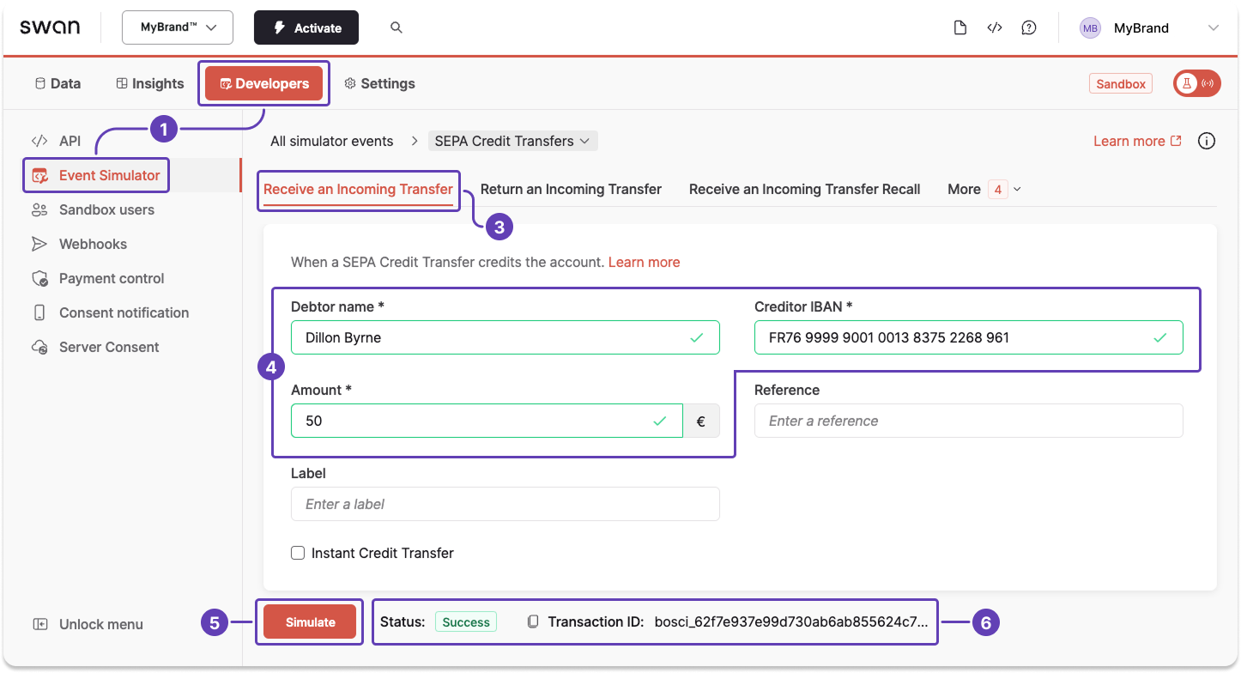Click the Reference input field
The width and height of the screenshot is (1241, 673).
(x=968, y=421)
